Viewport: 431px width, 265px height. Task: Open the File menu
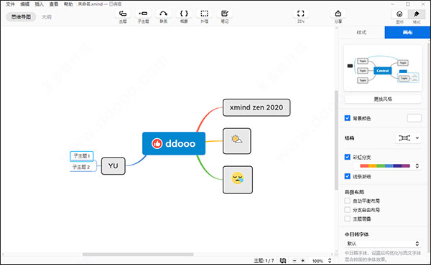[x=11, y=4]
